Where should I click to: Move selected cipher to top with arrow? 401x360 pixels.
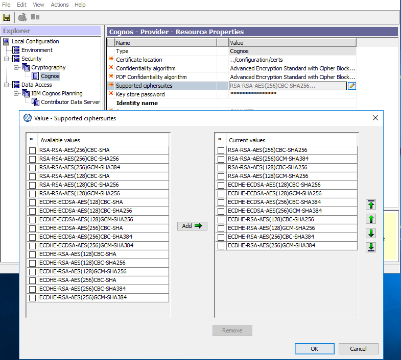click(371, 205)
